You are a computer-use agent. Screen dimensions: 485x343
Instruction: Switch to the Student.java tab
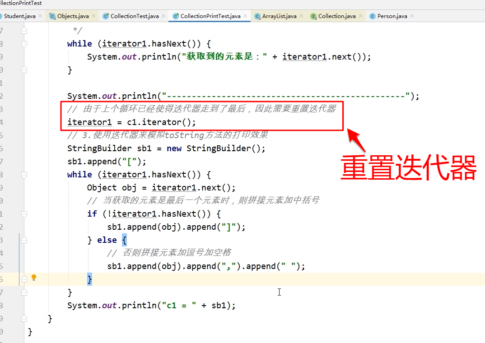[19, 16]
